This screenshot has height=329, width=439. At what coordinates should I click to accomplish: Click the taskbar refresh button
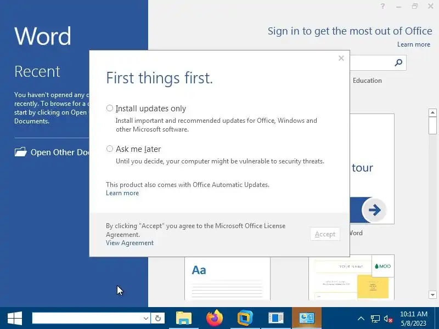pyautogui.click(x=158, y=318)
